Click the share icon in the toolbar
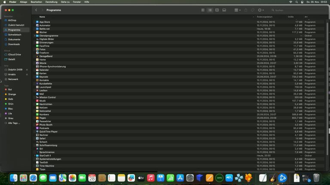Viewport: 330px width, 185px height. (x=246, y=10)
